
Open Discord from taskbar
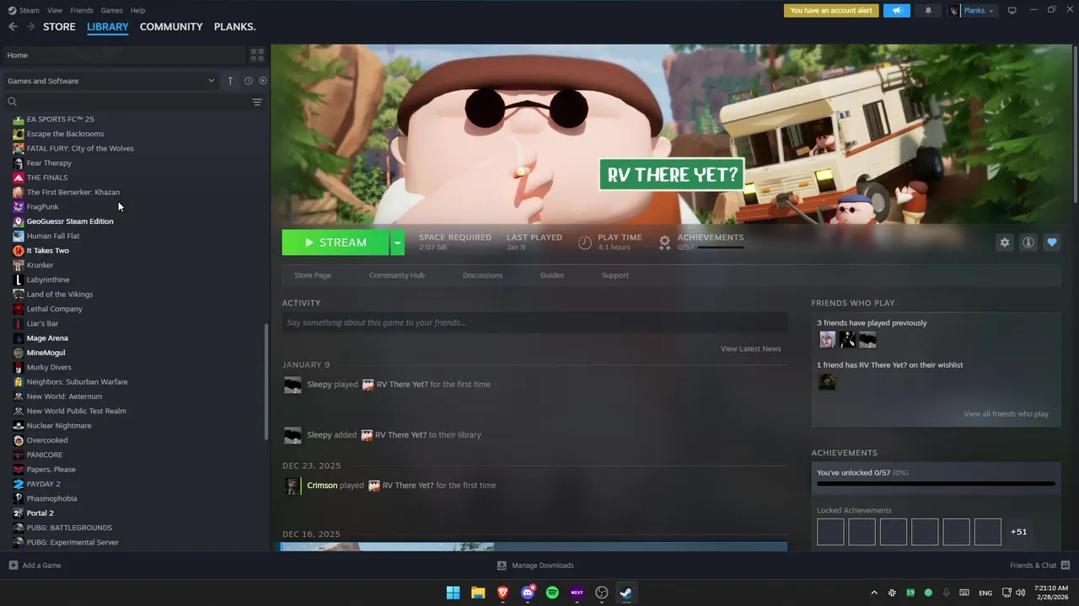click(x=528, y=593)
